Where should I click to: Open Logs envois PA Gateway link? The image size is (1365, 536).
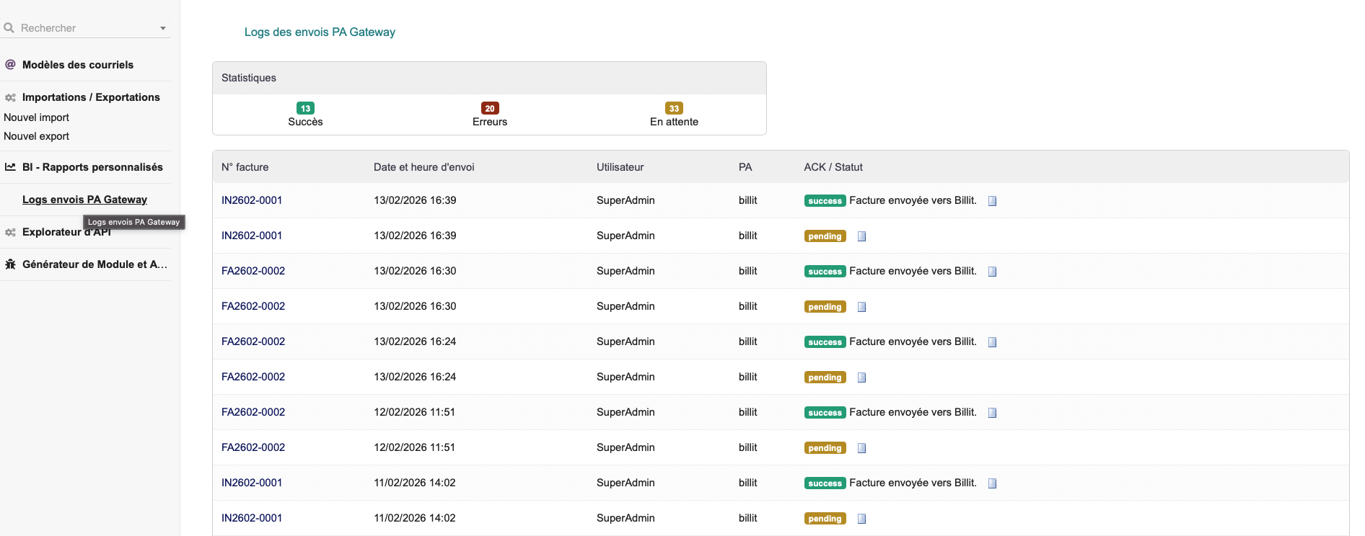(x=84, y=200)
